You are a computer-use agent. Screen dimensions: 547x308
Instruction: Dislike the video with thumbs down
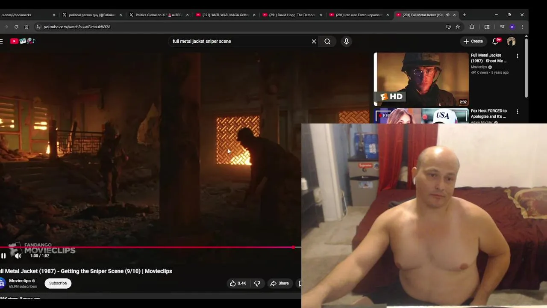pyautogui.click(x=257, y=283)
